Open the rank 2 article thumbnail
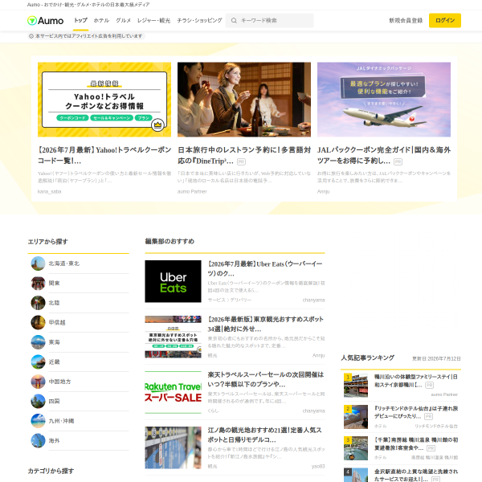The height and width of the screenshot is (482, 482). (x=356, y=417)
